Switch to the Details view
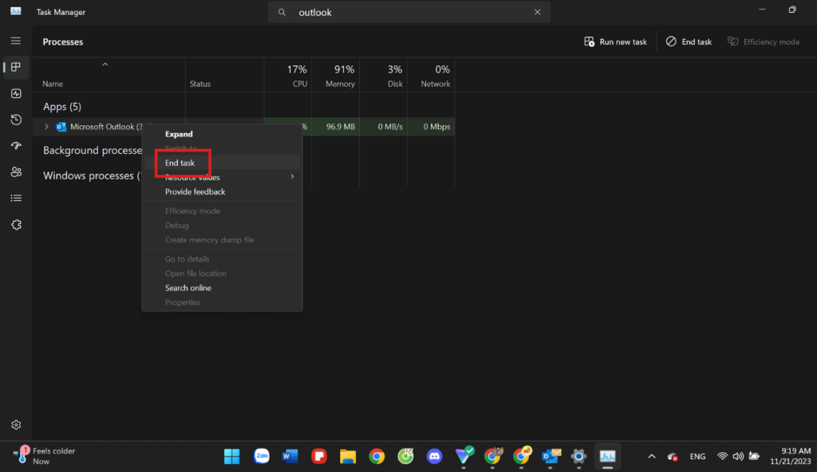This screenshot has width=817, height=472. (x=15, y=198)
